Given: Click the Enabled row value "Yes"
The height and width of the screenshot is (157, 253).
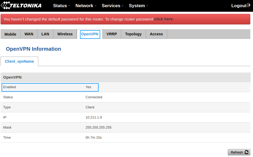Looking at the screenshot, I should (x=88, y=87).
